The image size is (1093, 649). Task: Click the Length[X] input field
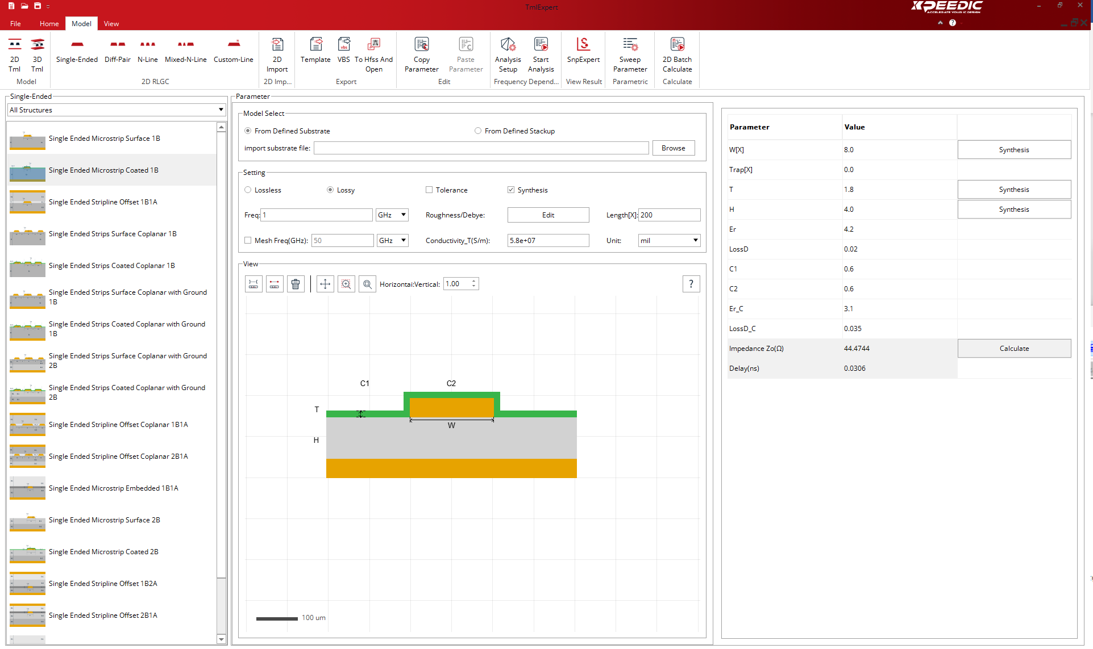670,215
